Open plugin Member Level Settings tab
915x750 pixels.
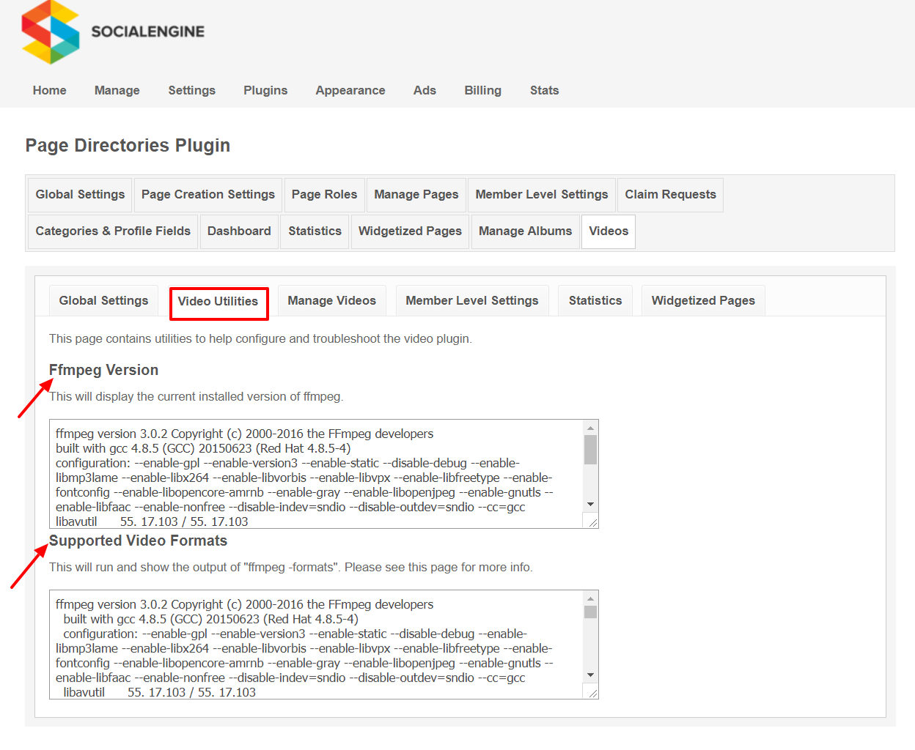click(x=542, y=195)
